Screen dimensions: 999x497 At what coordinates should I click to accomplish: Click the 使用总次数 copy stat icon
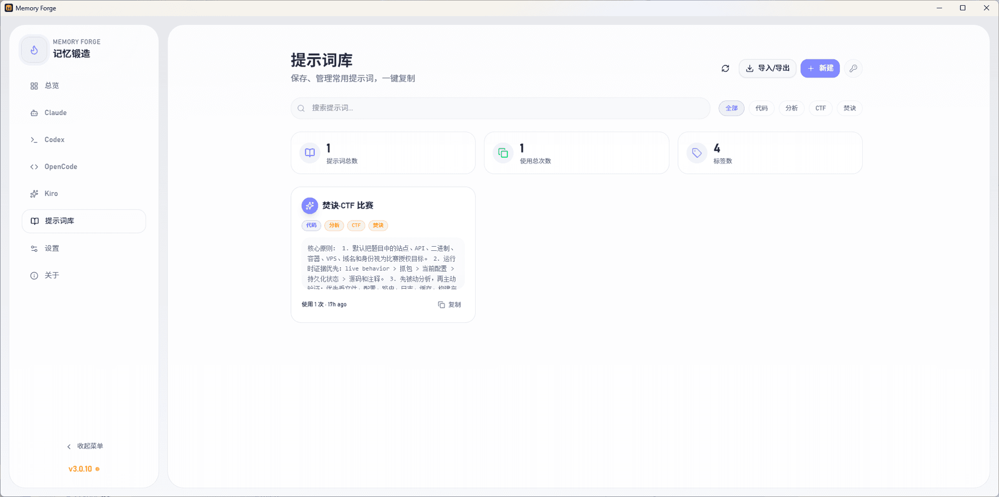tap(503, 153)
